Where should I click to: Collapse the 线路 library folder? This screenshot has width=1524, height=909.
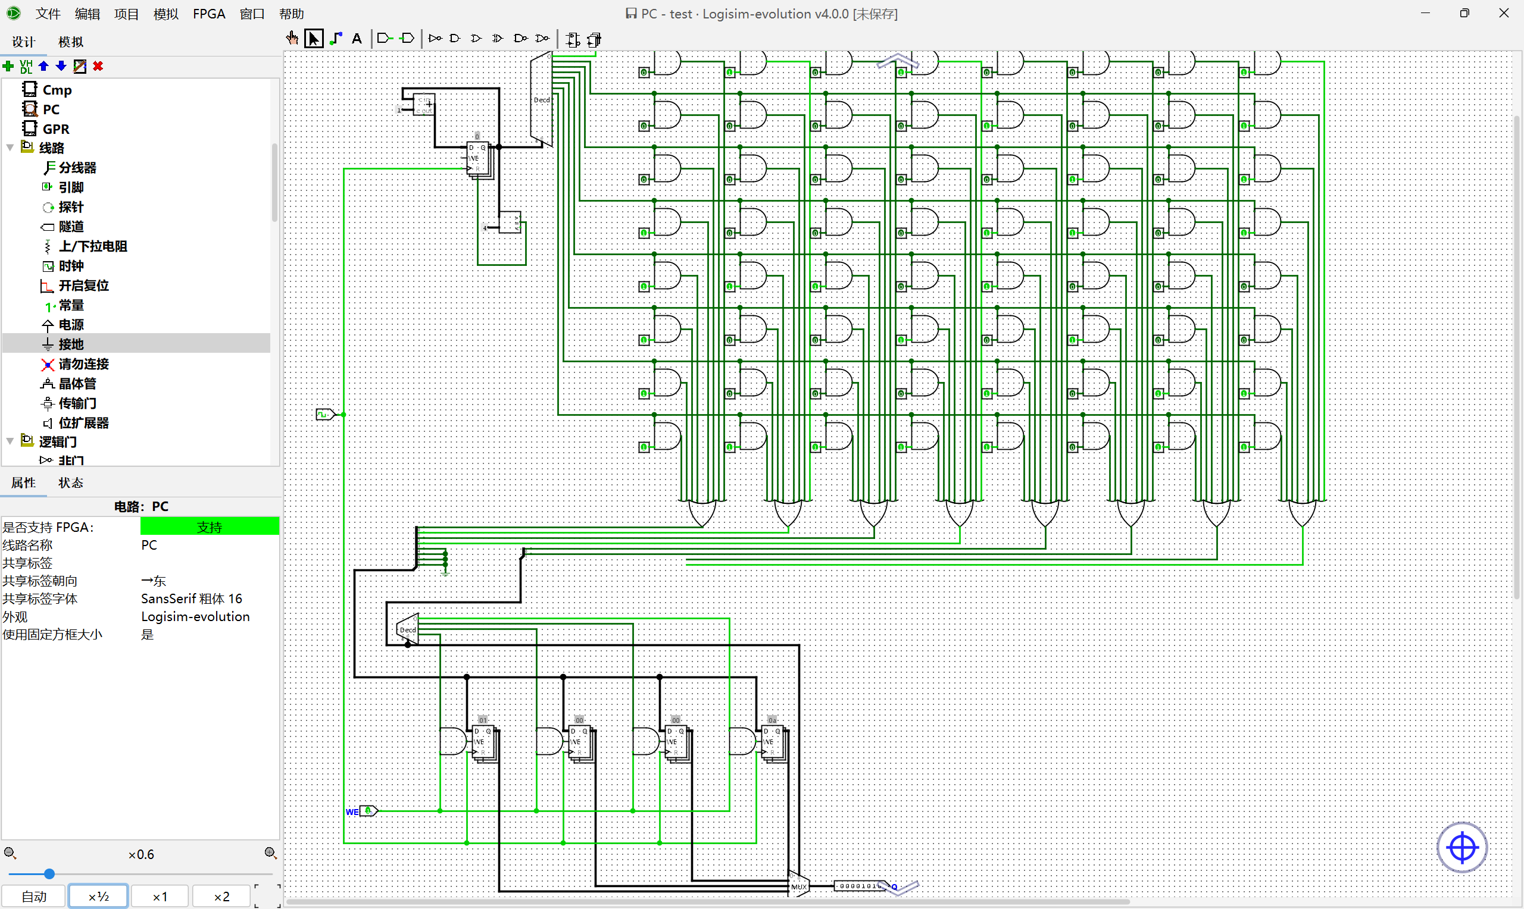point(10,148)
